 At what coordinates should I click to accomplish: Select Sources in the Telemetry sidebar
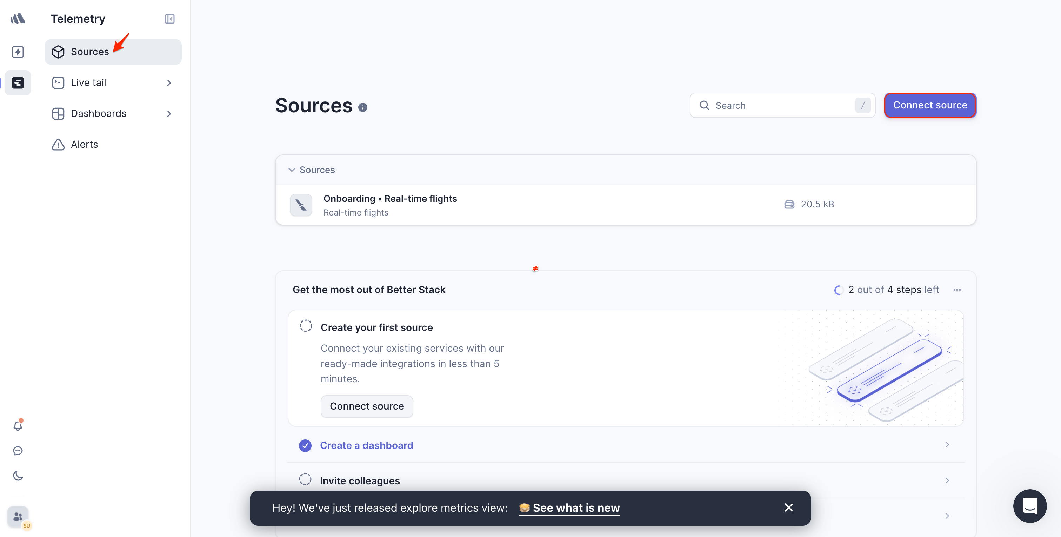90,52
